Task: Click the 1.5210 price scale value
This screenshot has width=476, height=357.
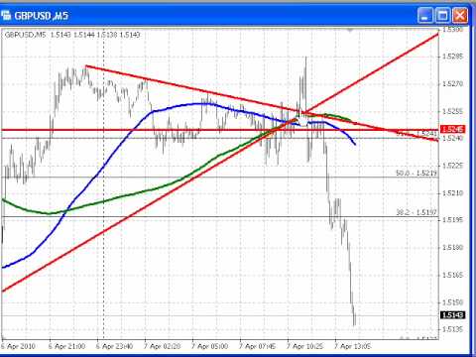Action: [452, 193]
